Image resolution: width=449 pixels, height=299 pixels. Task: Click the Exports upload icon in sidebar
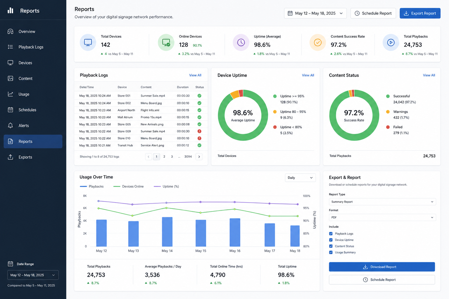click(11, 157)
